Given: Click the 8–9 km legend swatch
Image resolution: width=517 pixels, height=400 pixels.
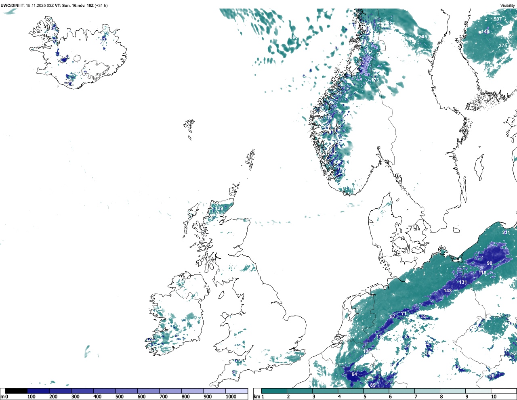Looking at the screenshot, I should pos(452,391).
